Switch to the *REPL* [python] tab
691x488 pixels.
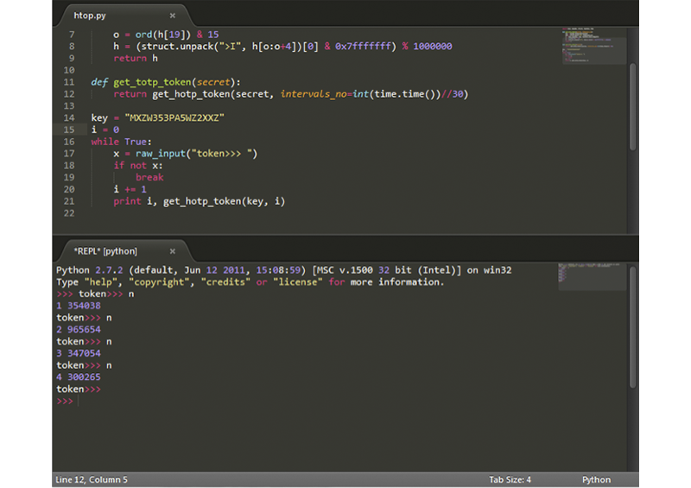point(105,251)
